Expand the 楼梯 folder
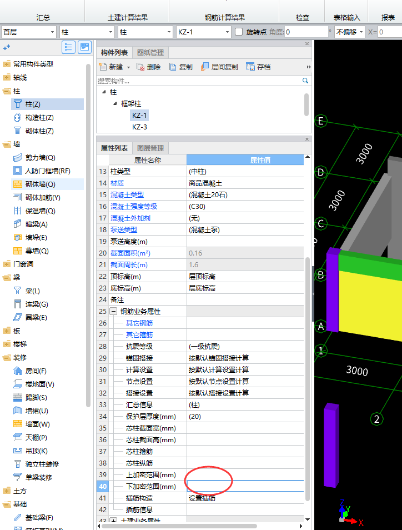The height and width of the screenshot is (530, 402). pos(7,344)
